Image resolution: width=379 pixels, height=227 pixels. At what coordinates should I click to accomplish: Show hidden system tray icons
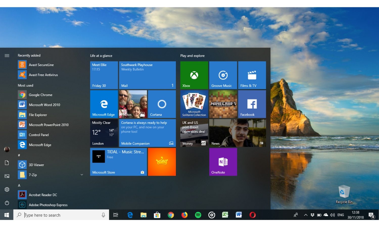pyautogui.click(x=306, y=215)
